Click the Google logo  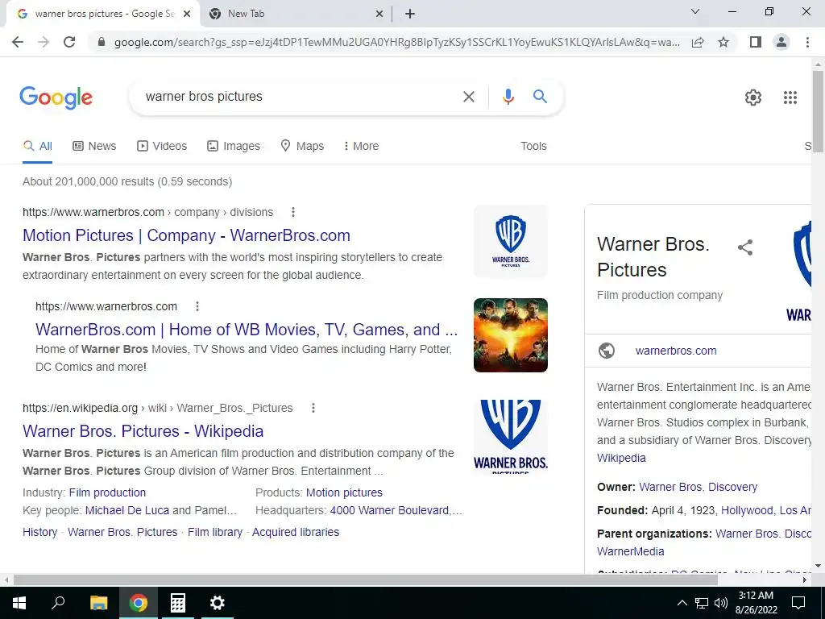pyautogui.click(x=56, y=98)
